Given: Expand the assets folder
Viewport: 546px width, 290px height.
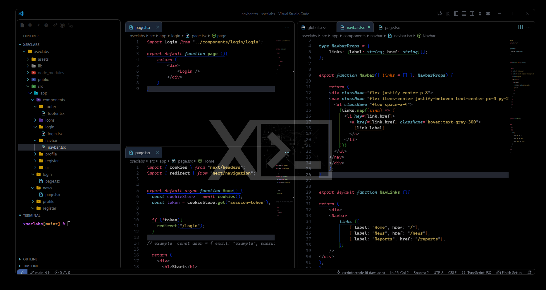Looking at the screenshot, I should pyautogui.click(x=28, y=59).
